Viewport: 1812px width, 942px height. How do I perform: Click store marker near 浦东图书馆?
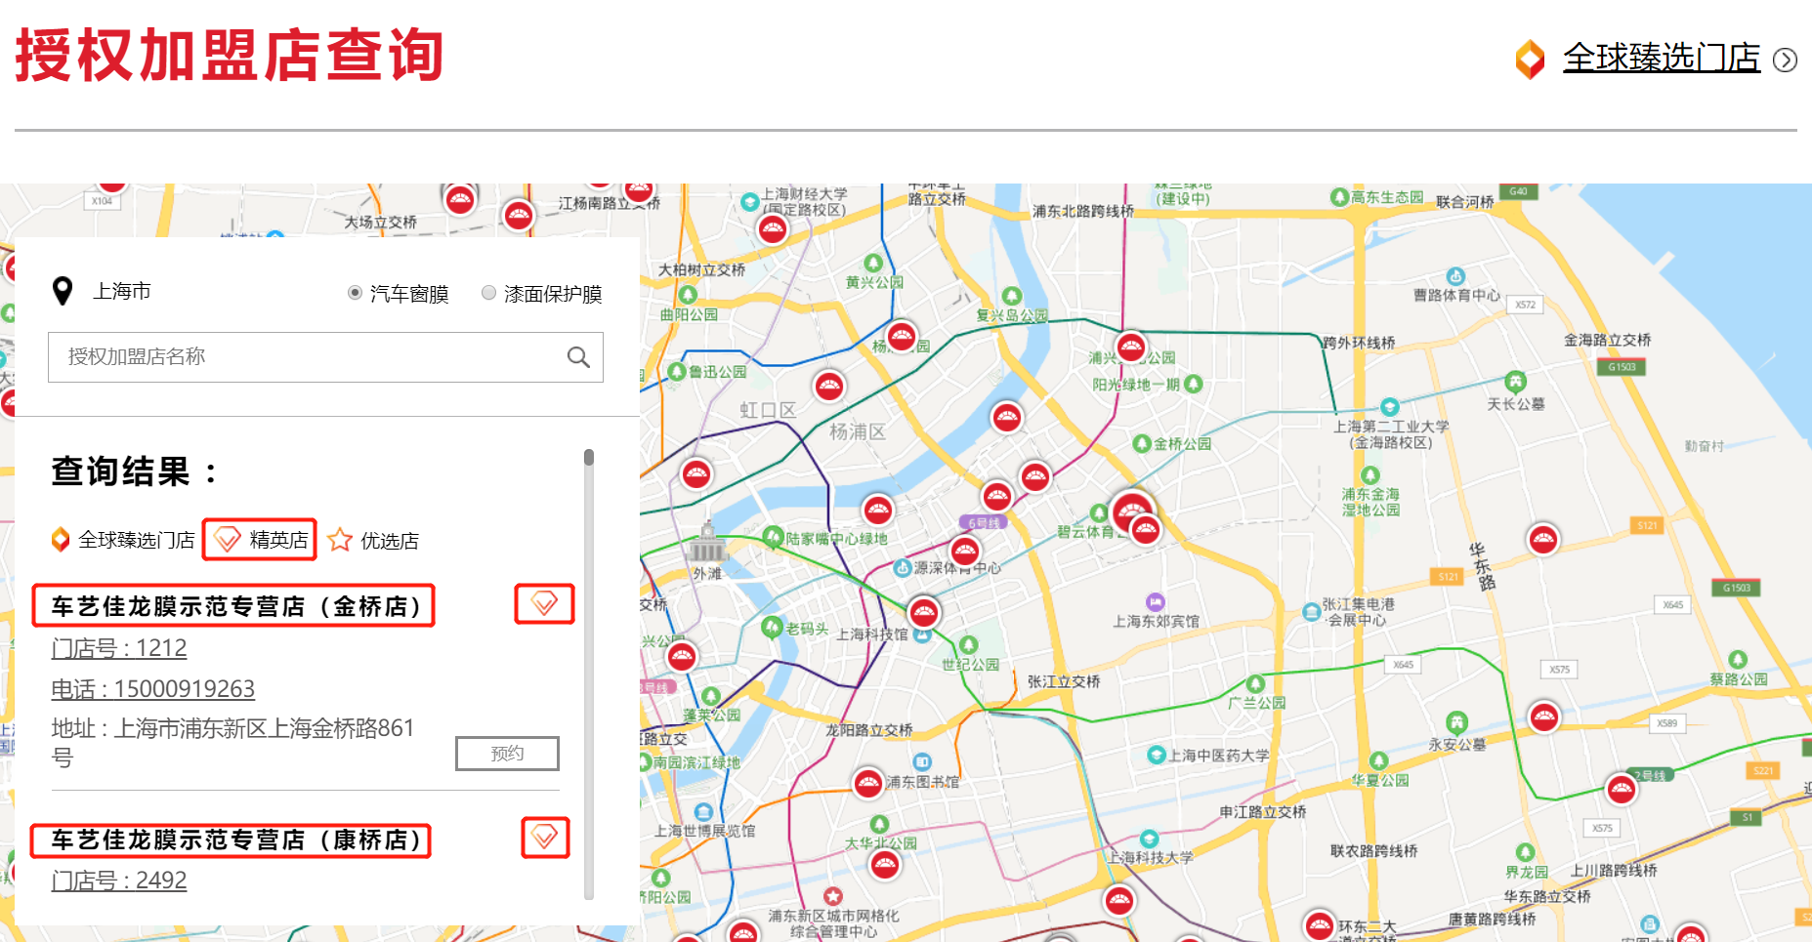point(867,782)
